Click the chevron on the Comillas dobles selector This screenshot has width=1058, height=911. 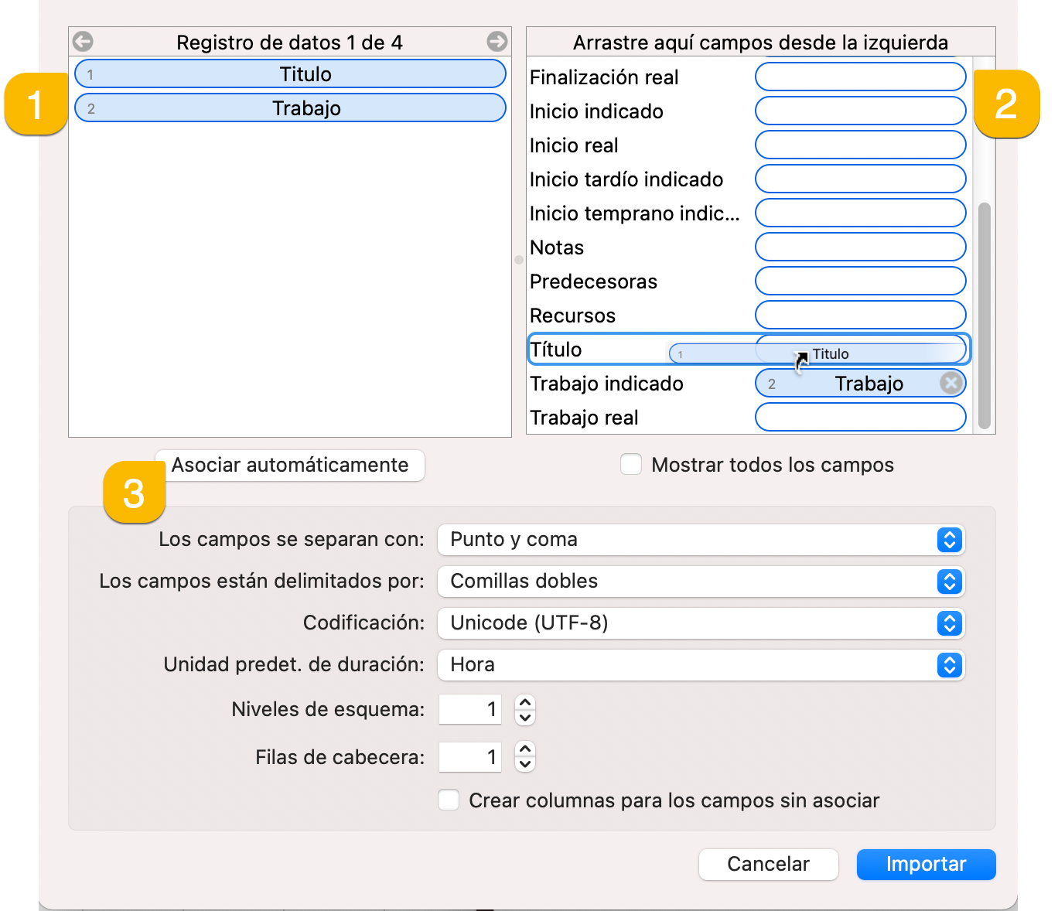[949, 582]
